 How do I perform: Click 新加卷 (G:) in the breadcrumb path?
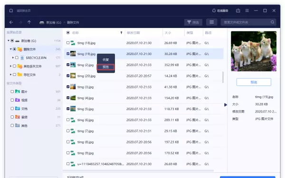[x=54, y=22]
